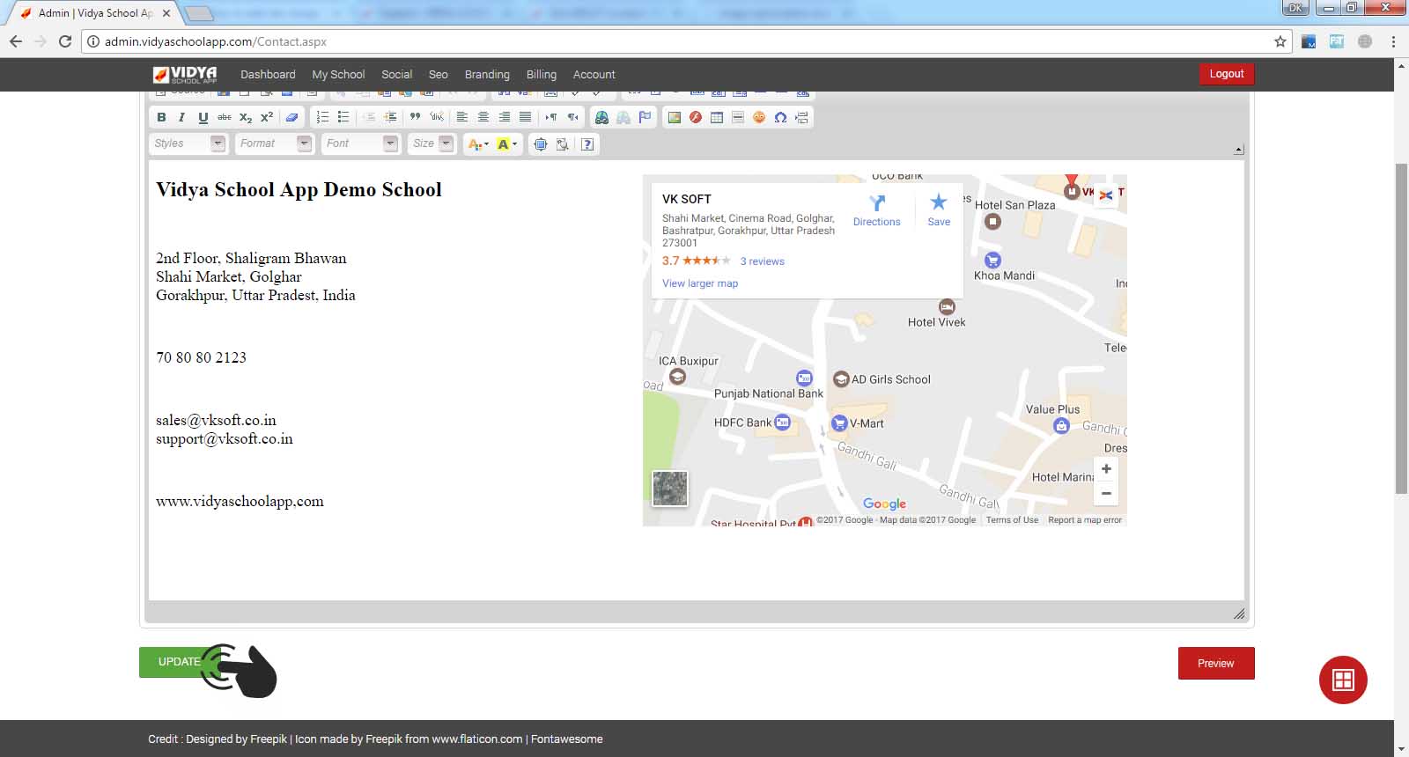Insert a table into the content

coord(717,117)
